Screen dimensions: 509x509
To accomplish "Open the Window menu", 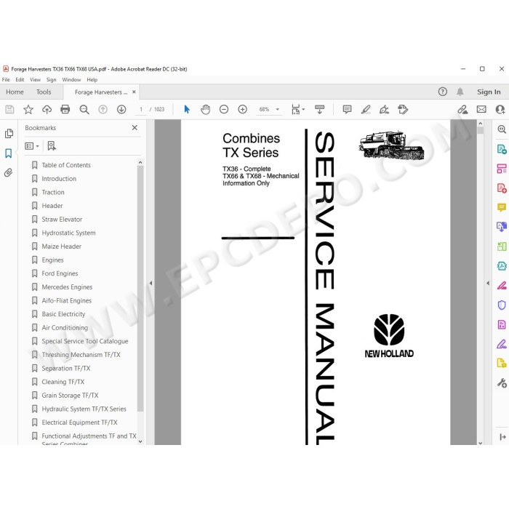I will pyautogui.click(x=71, y=80).
